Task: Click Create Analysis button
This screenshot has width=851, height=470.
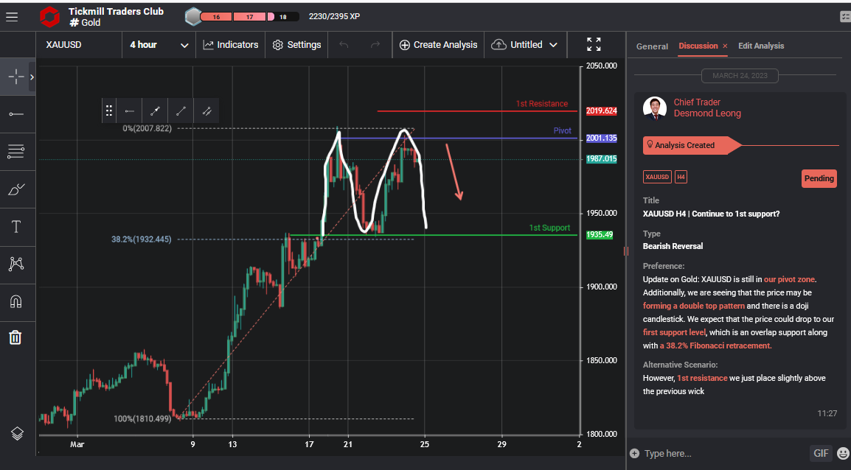Action: point(439,45)
